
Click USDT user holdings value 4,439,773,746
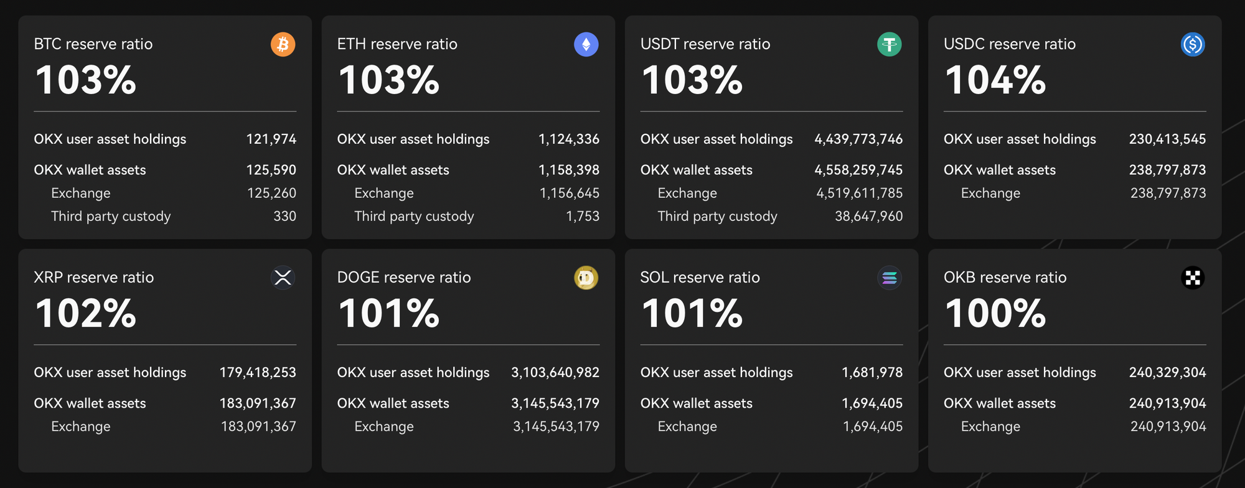tap(858, 139)
